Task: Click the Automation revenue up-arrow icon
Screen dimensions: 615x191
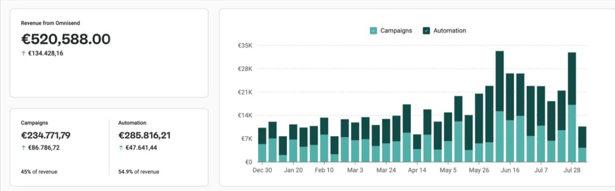Action: (x=120, y=148)
